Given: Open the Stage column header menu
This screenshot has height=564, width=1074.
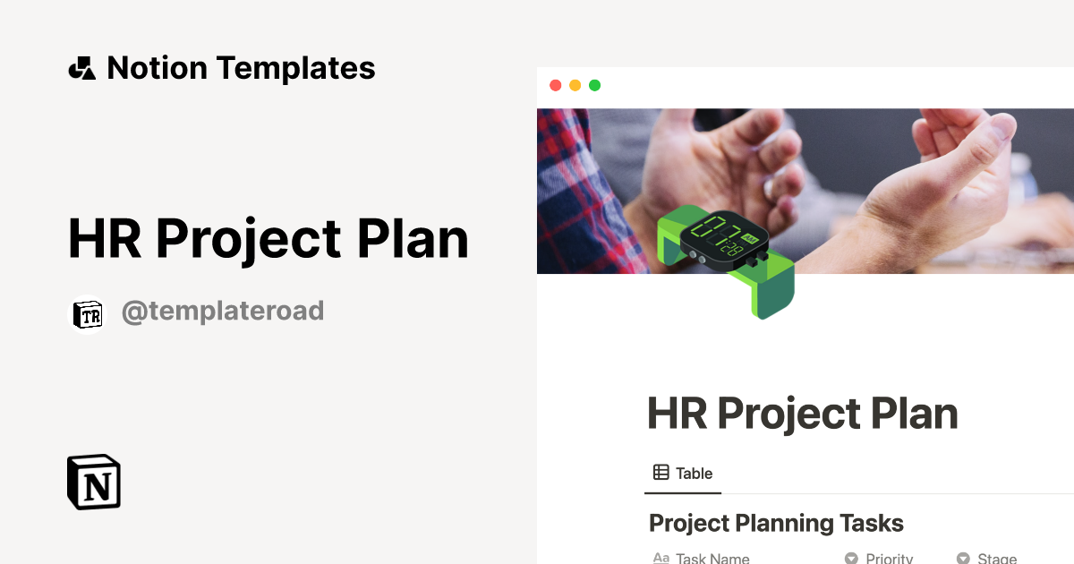Looking at the screenshot, I should pyautogui.click(x=996, y=559).
